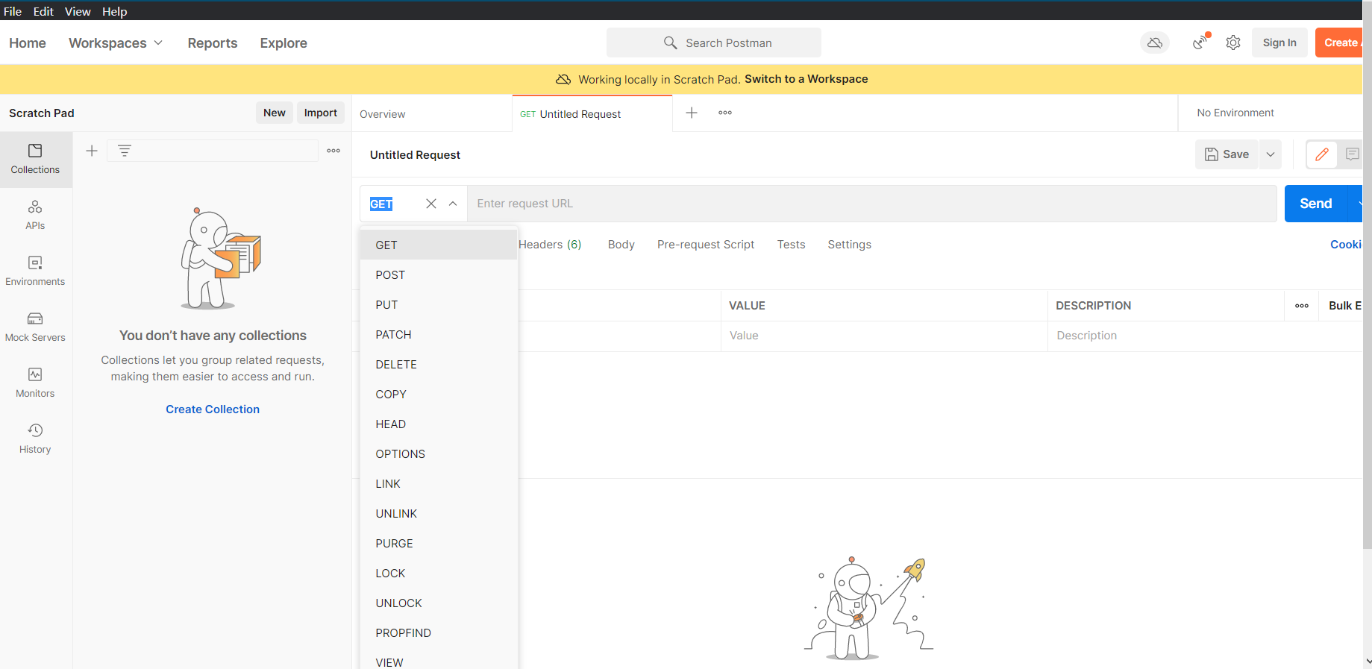Open the tab options ellipsis menu
This screenshot has width=1372, height=669.
tap(725, 113)
